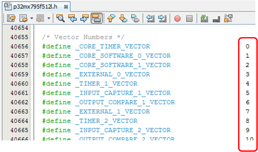The image size is (258, 152).
Task: Click _TIMER_2_VECTOR define
Action: point(106,121)
